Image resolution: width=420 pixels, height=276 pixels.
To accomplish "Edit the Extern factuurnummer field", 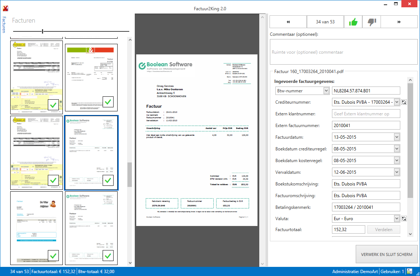I will pyautogui.click(x=366, y=125).
